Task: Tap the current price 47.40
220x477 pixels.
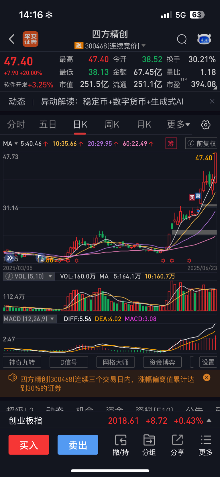Action: [x=19, y=61]
